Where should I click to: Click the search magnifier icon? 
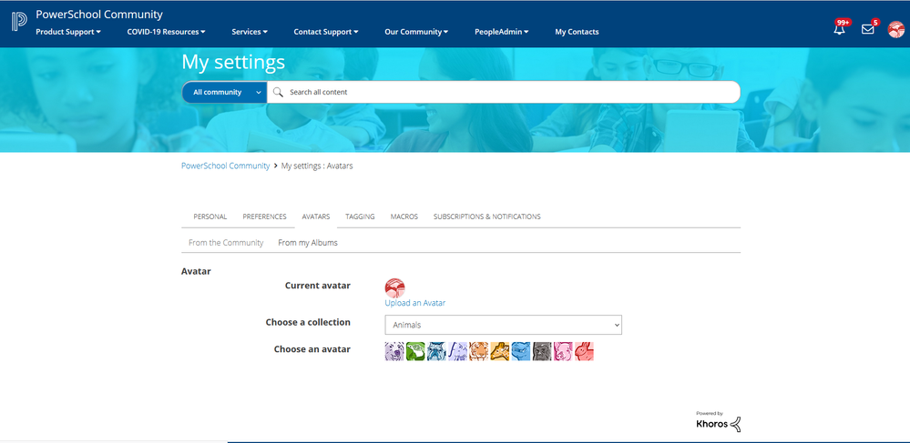click(279, 92)
